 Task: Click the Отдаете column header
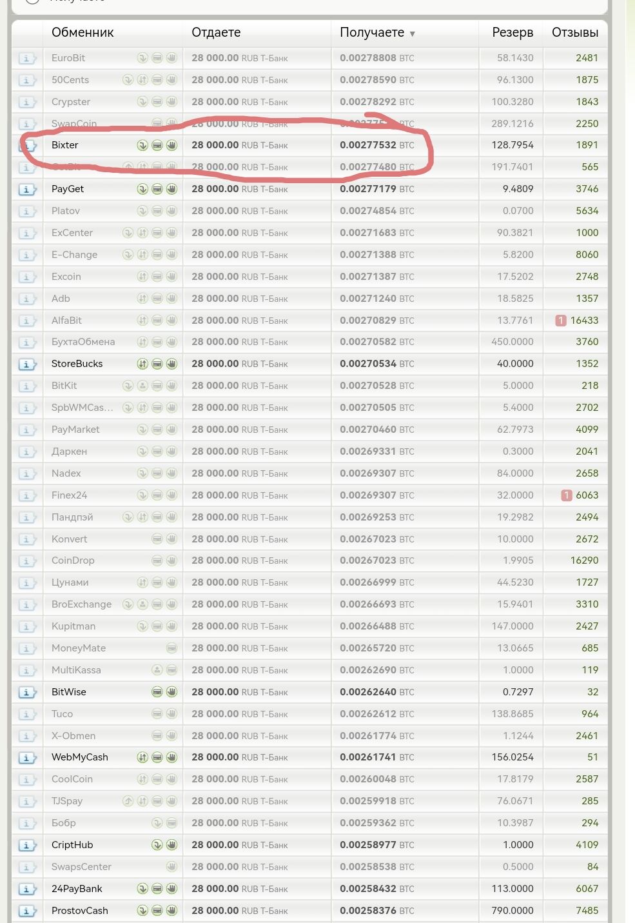point(216,32)
